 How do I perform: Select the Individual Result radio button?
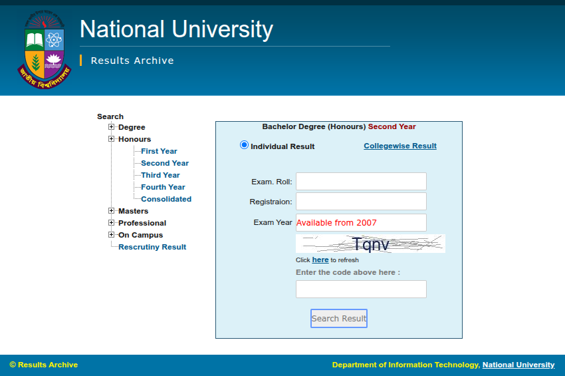click(x=244, y=145)
